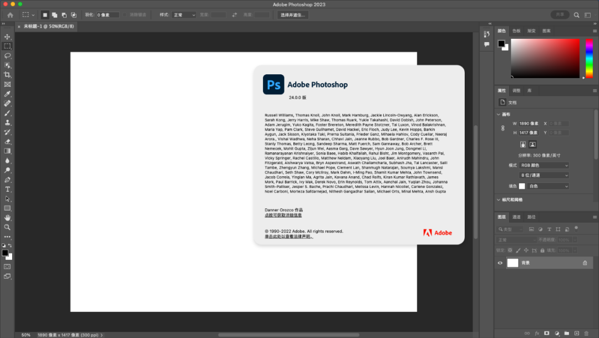Click the trash icon in the Layers panel
Screen dimensions: 599x338
(x=586, y=333)
